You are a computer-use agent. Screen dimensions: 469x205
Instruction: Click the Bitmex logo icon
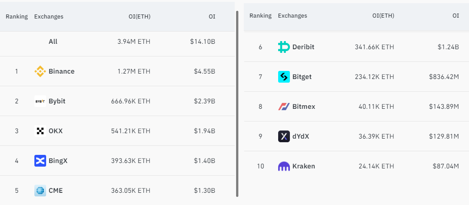284,107
